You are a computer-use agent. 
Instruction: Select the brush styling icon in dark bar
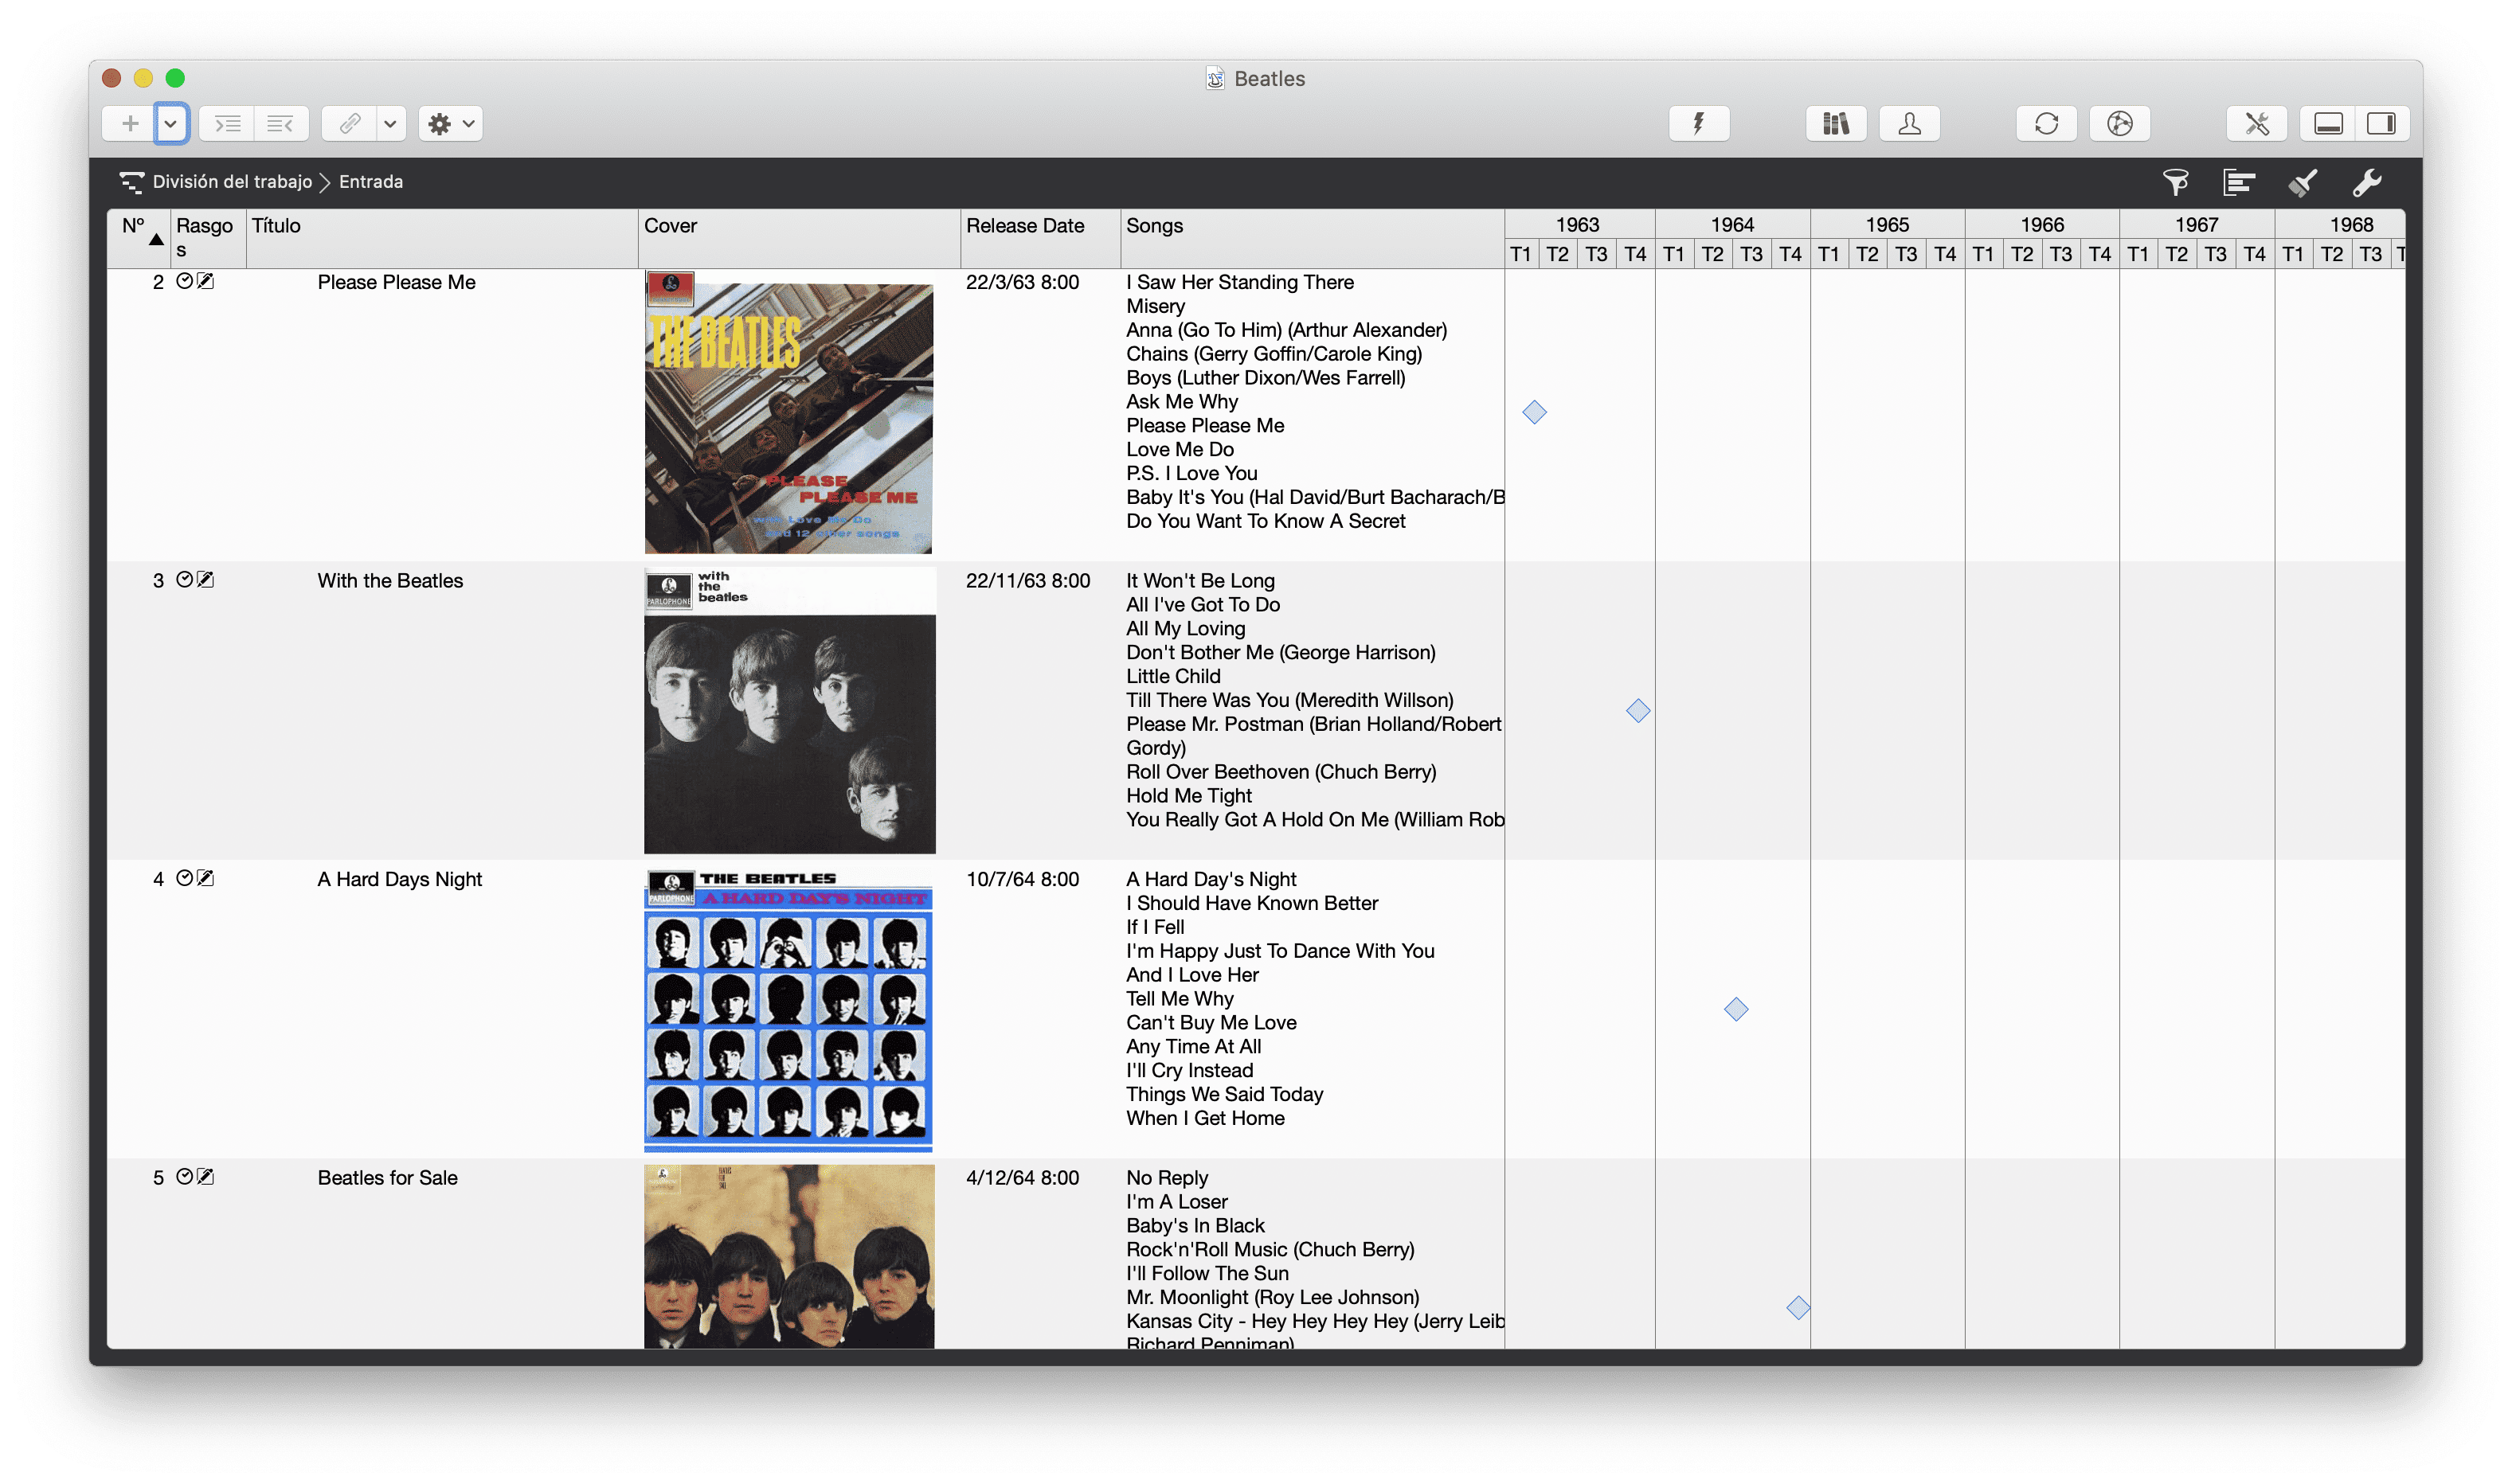click(x=2303, y=181)
